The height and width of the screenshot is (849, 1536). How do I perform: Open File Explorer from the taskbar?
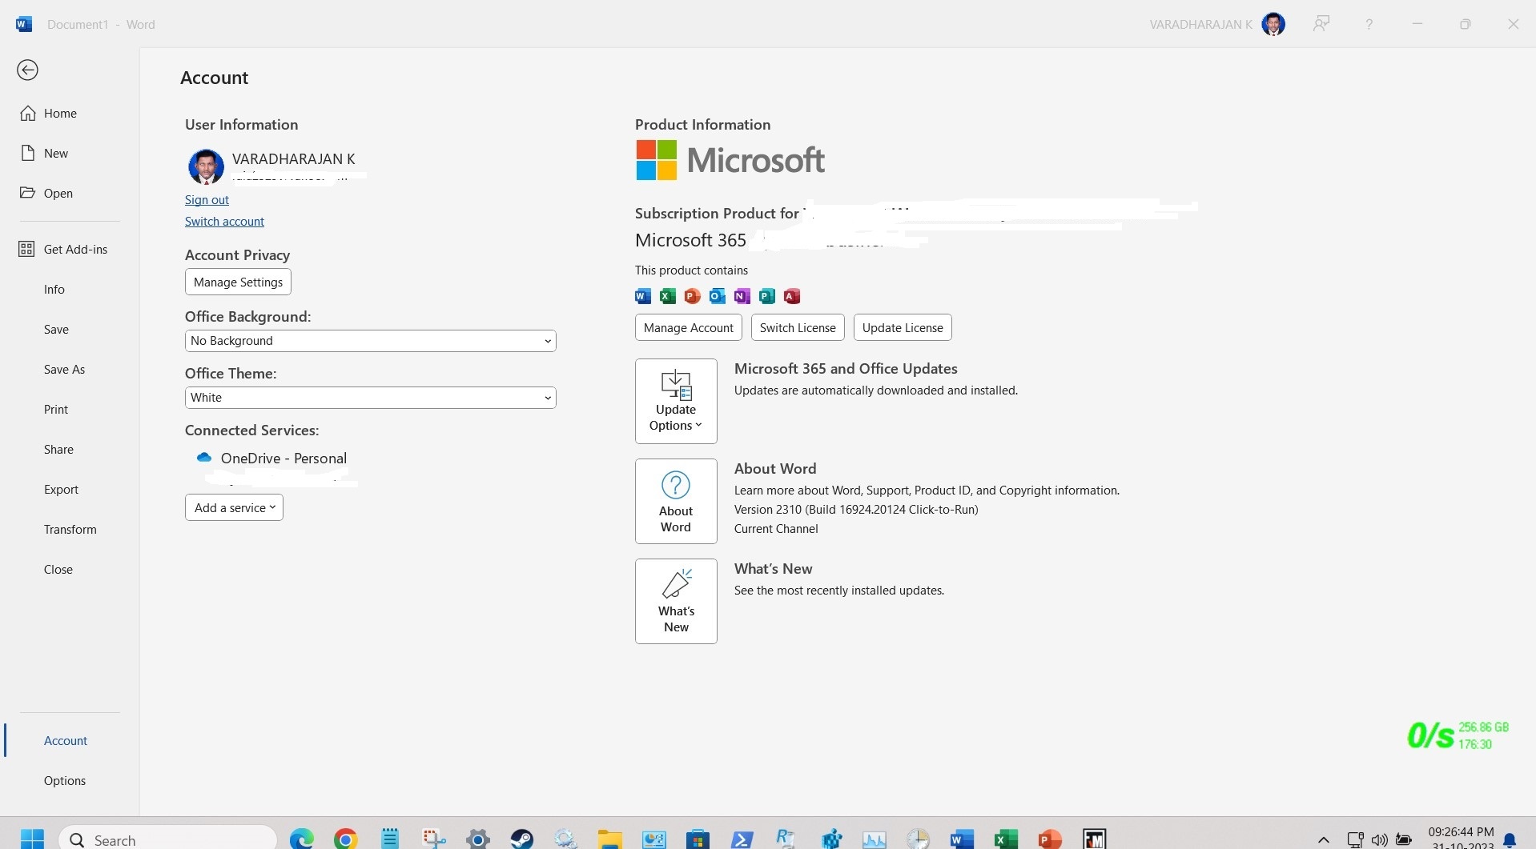click(610, 839)
